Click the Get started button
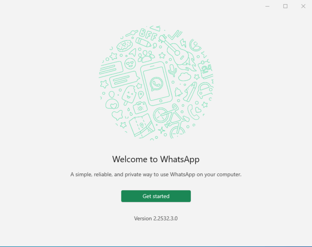 pos(156,196)
